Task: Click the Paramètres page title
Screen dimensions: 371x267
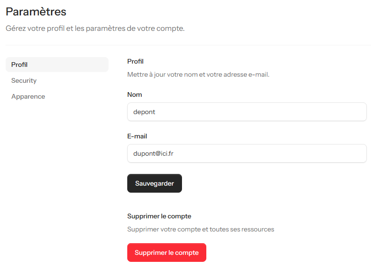Action: pos(36,12)
